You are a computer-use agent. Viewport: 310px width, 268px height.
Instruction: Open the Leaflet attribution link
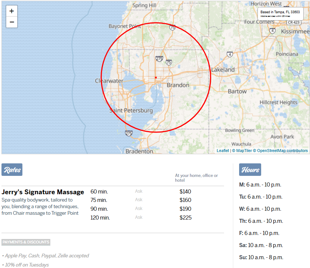(223, 151)
